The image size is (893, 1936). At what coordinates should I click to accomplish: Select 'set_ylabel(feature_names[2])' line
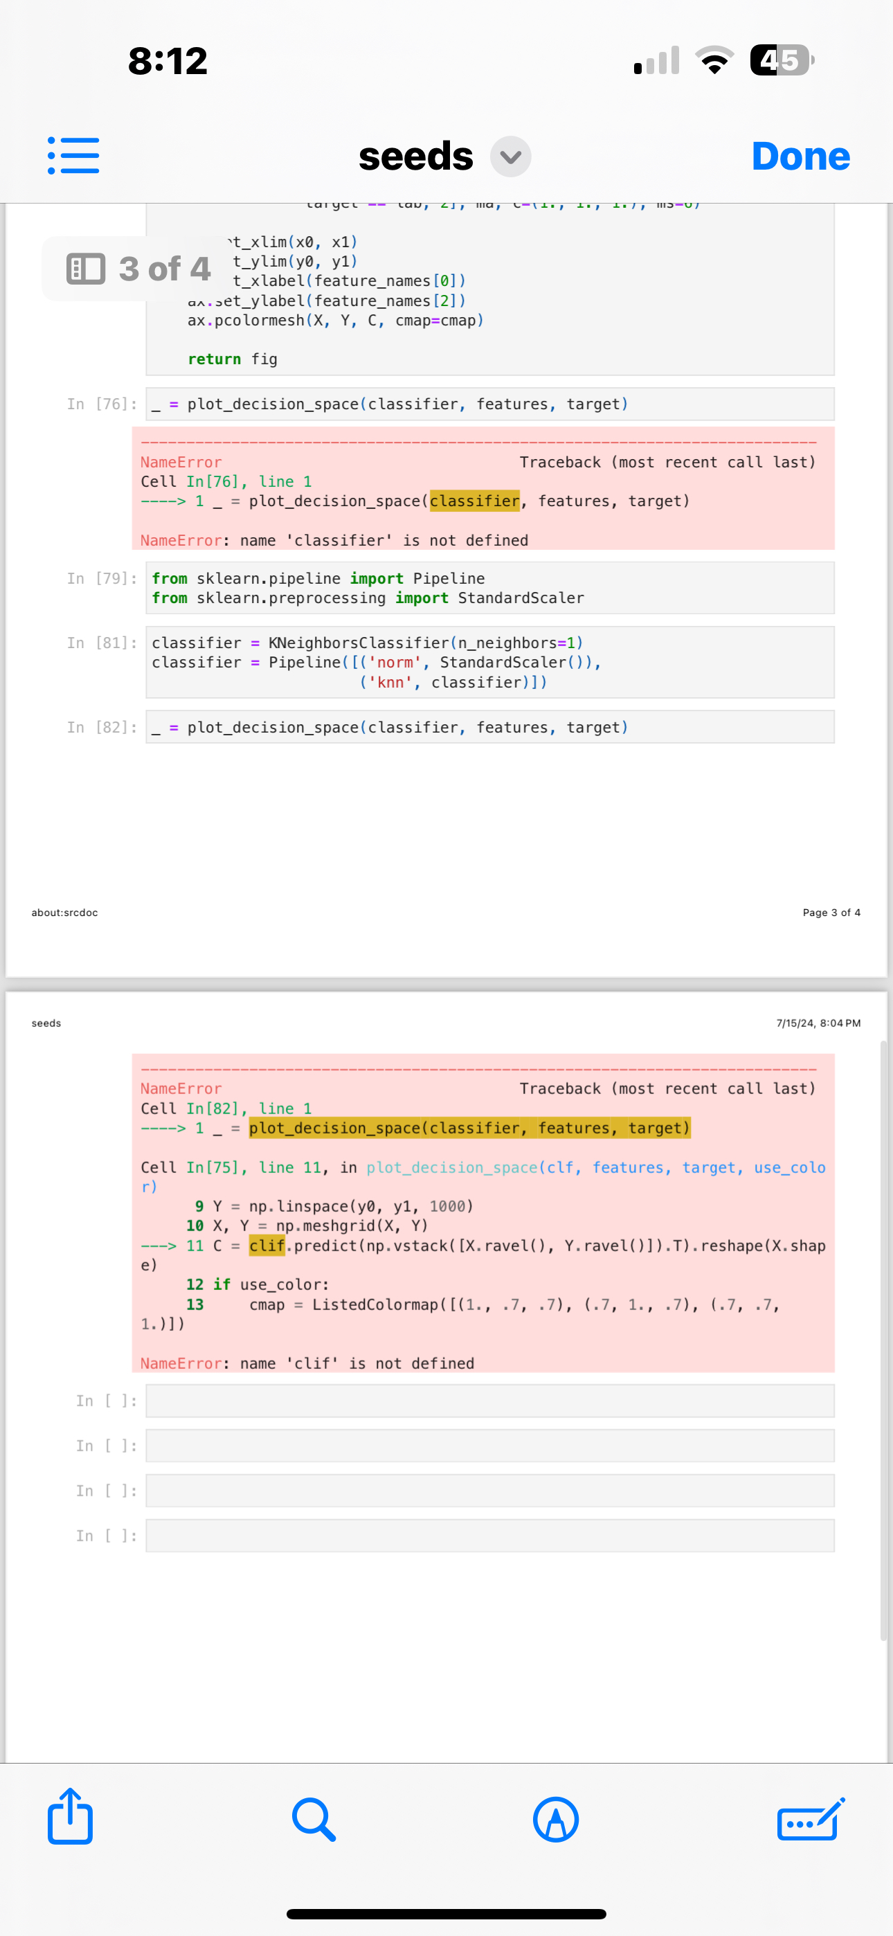click(x=327, y=301)
